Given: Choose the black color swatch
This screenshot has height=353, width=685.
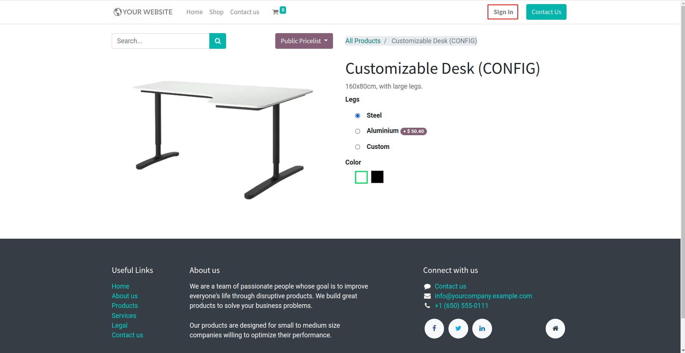Looking at the screenshot, I should pyautogui.click(x=377, y=177).
